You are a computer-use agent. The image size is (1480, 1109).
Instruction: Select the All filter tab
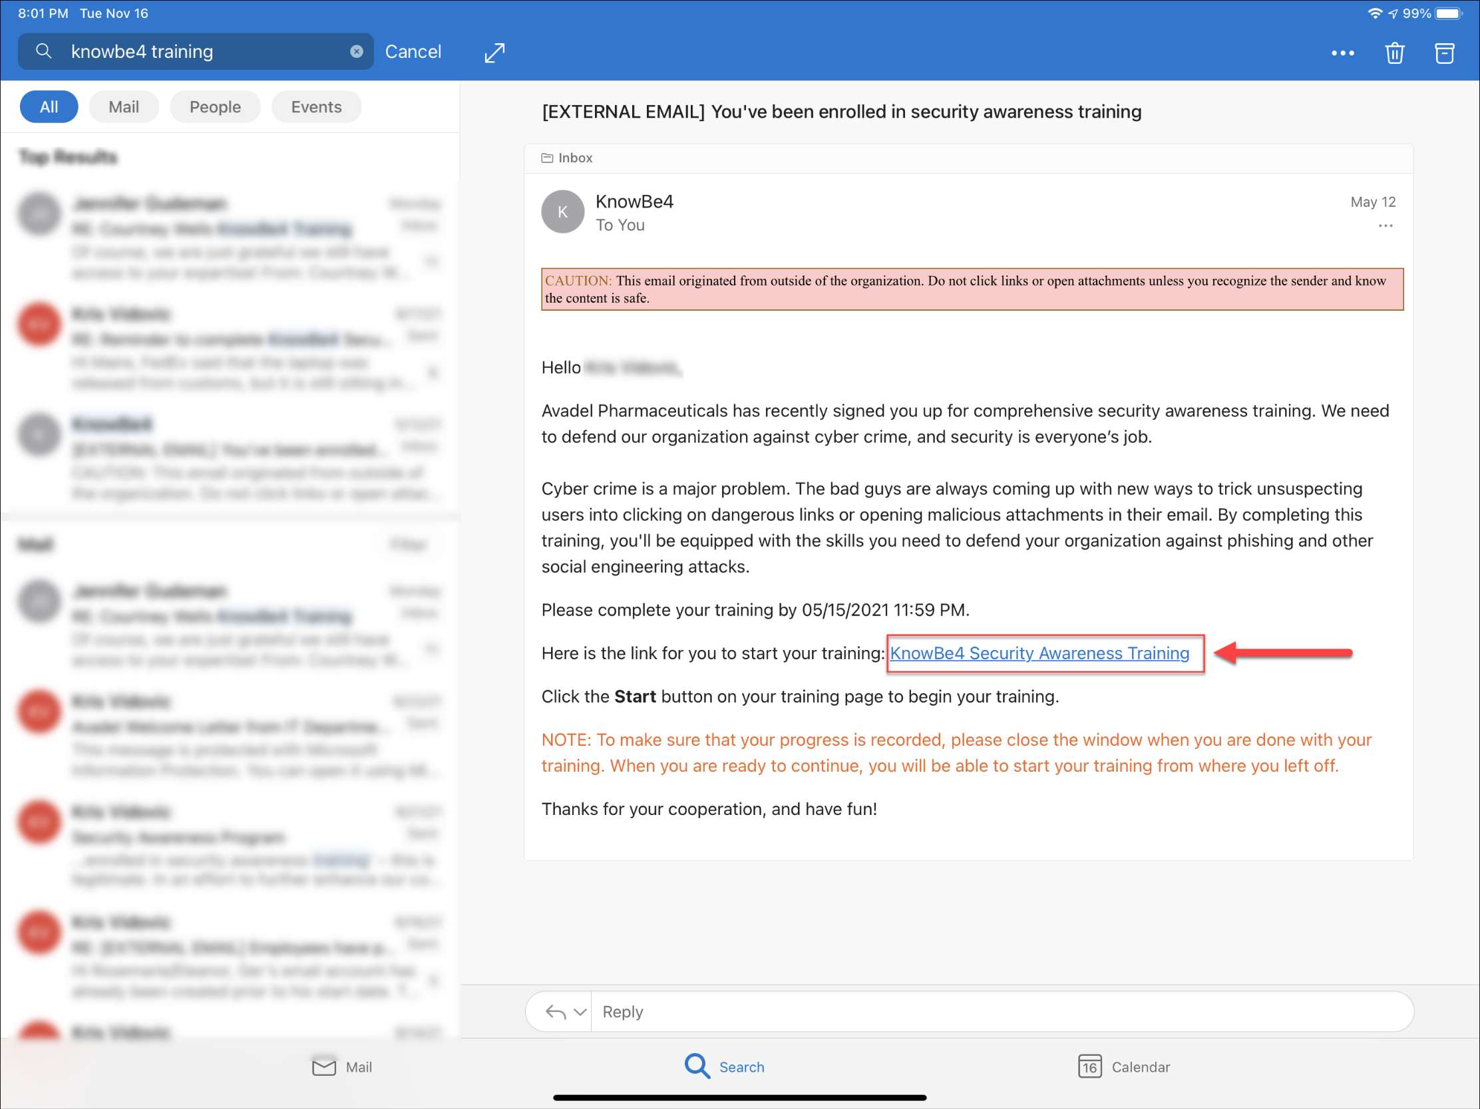pos(49,107)
